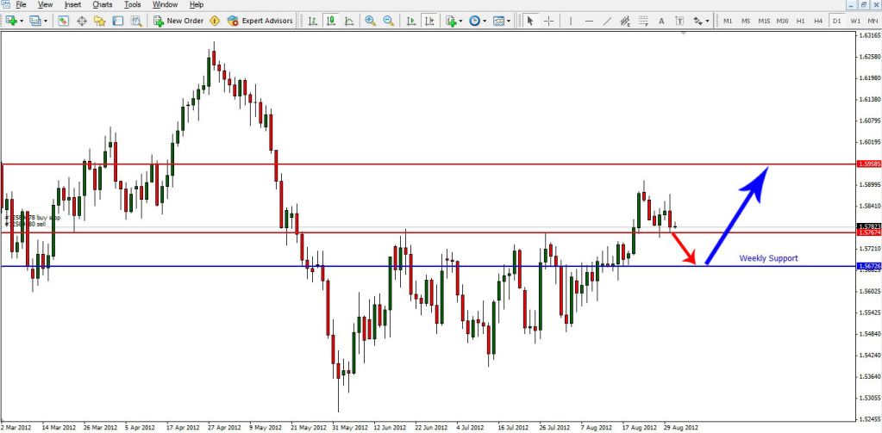
Task: Click the 27 Apr 2012 date label
Action: coord(224,427)
